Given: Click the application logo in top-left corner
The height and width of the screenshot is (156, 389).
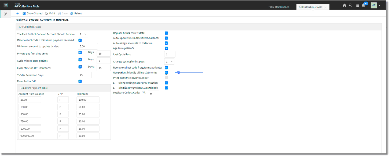Looking at the screenshot, I should (x=5, y=5).
